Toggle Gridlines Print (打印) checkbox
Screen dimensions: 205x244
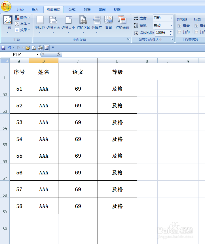coord(179,32)
